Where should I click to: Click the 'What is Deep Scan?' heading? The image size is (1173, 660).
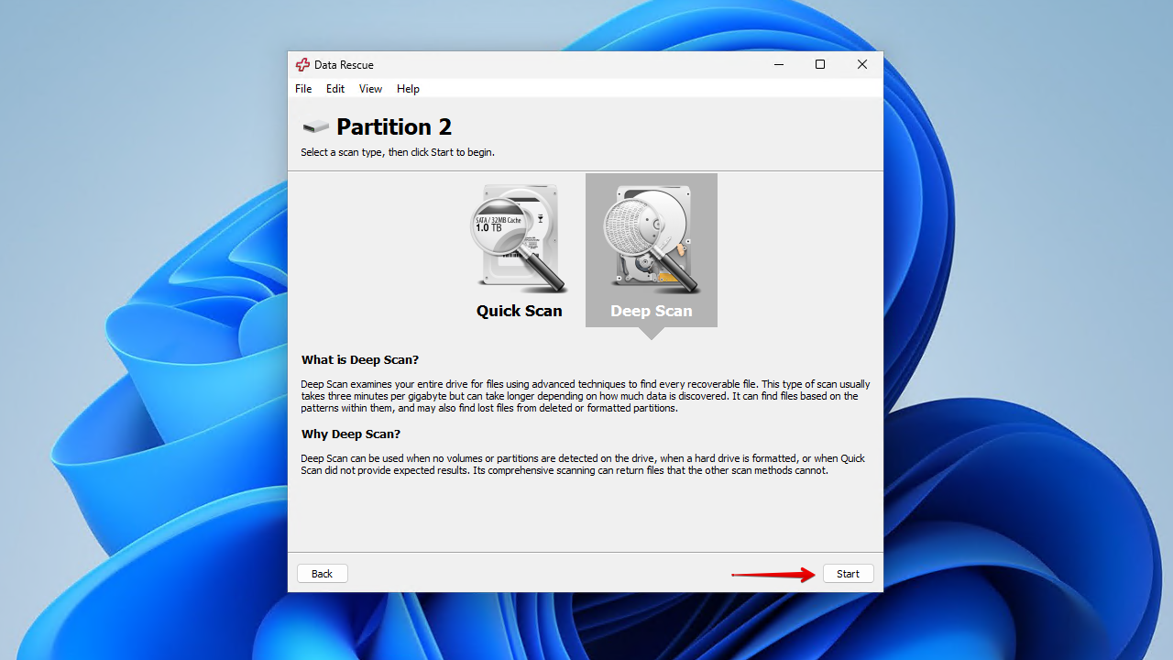pyautogui.click(x=360, y=360)
